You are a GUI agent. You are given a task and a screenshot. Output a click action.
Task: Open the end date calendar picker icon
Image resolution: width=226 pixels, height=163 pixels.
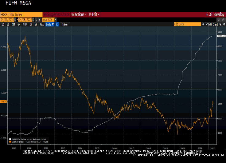coord(33,20)
